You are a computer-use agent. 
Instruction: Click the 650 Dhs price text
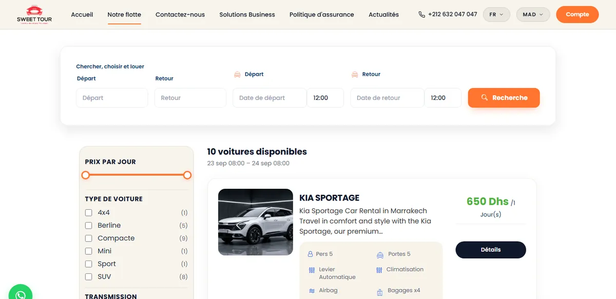click(488, 202)
